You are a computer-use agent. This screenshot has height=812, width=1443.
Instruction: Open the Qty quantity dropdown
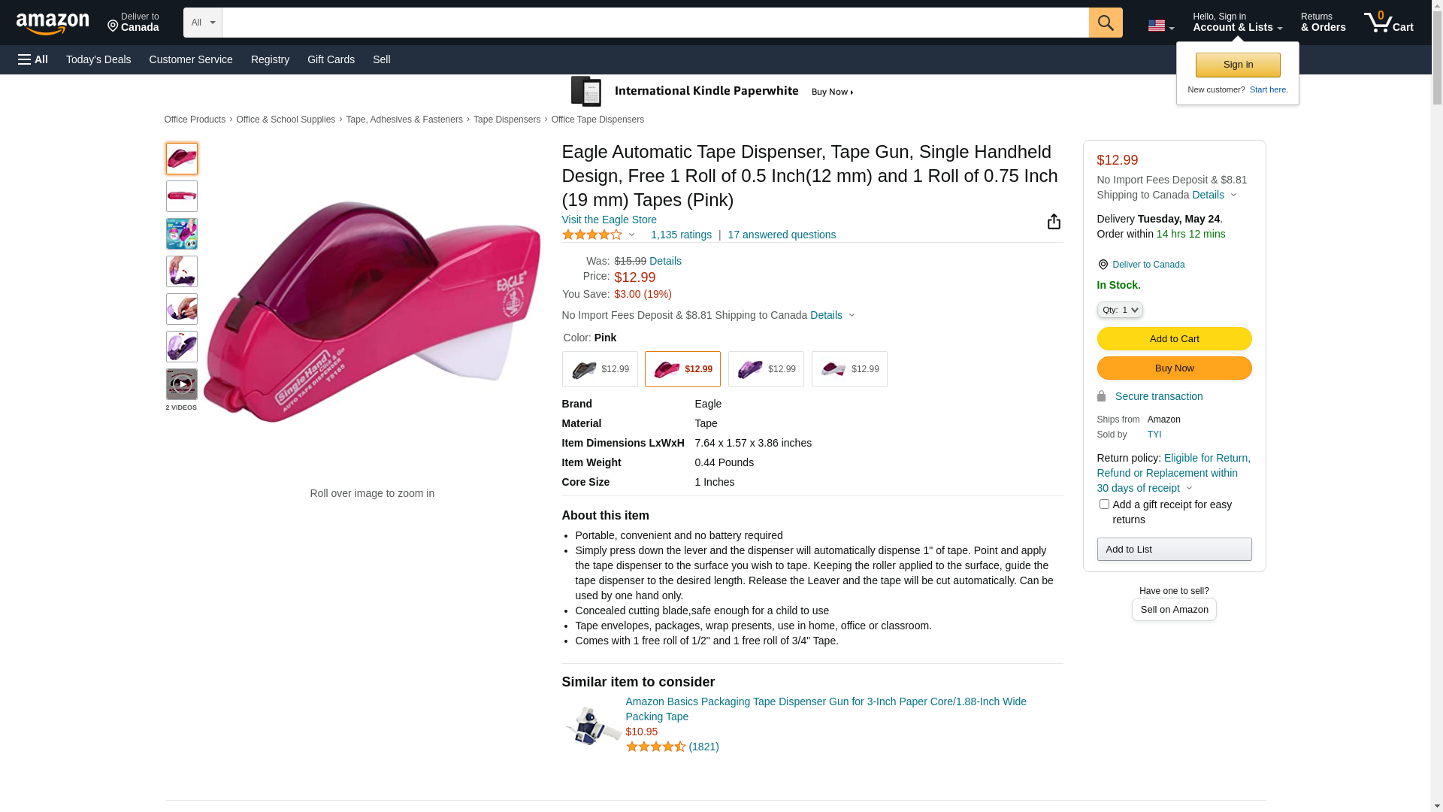1120,310
